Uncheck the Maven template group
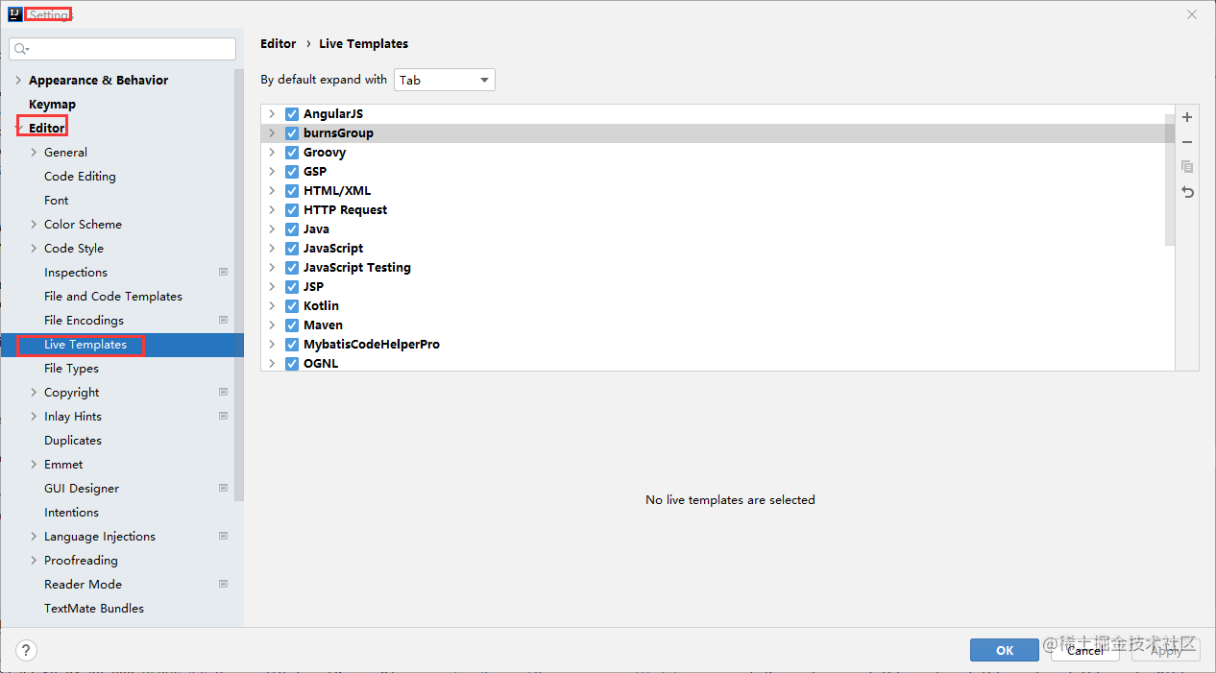Image resolution: width=1216 pixels, height=673 pixels. coord(292,324)
